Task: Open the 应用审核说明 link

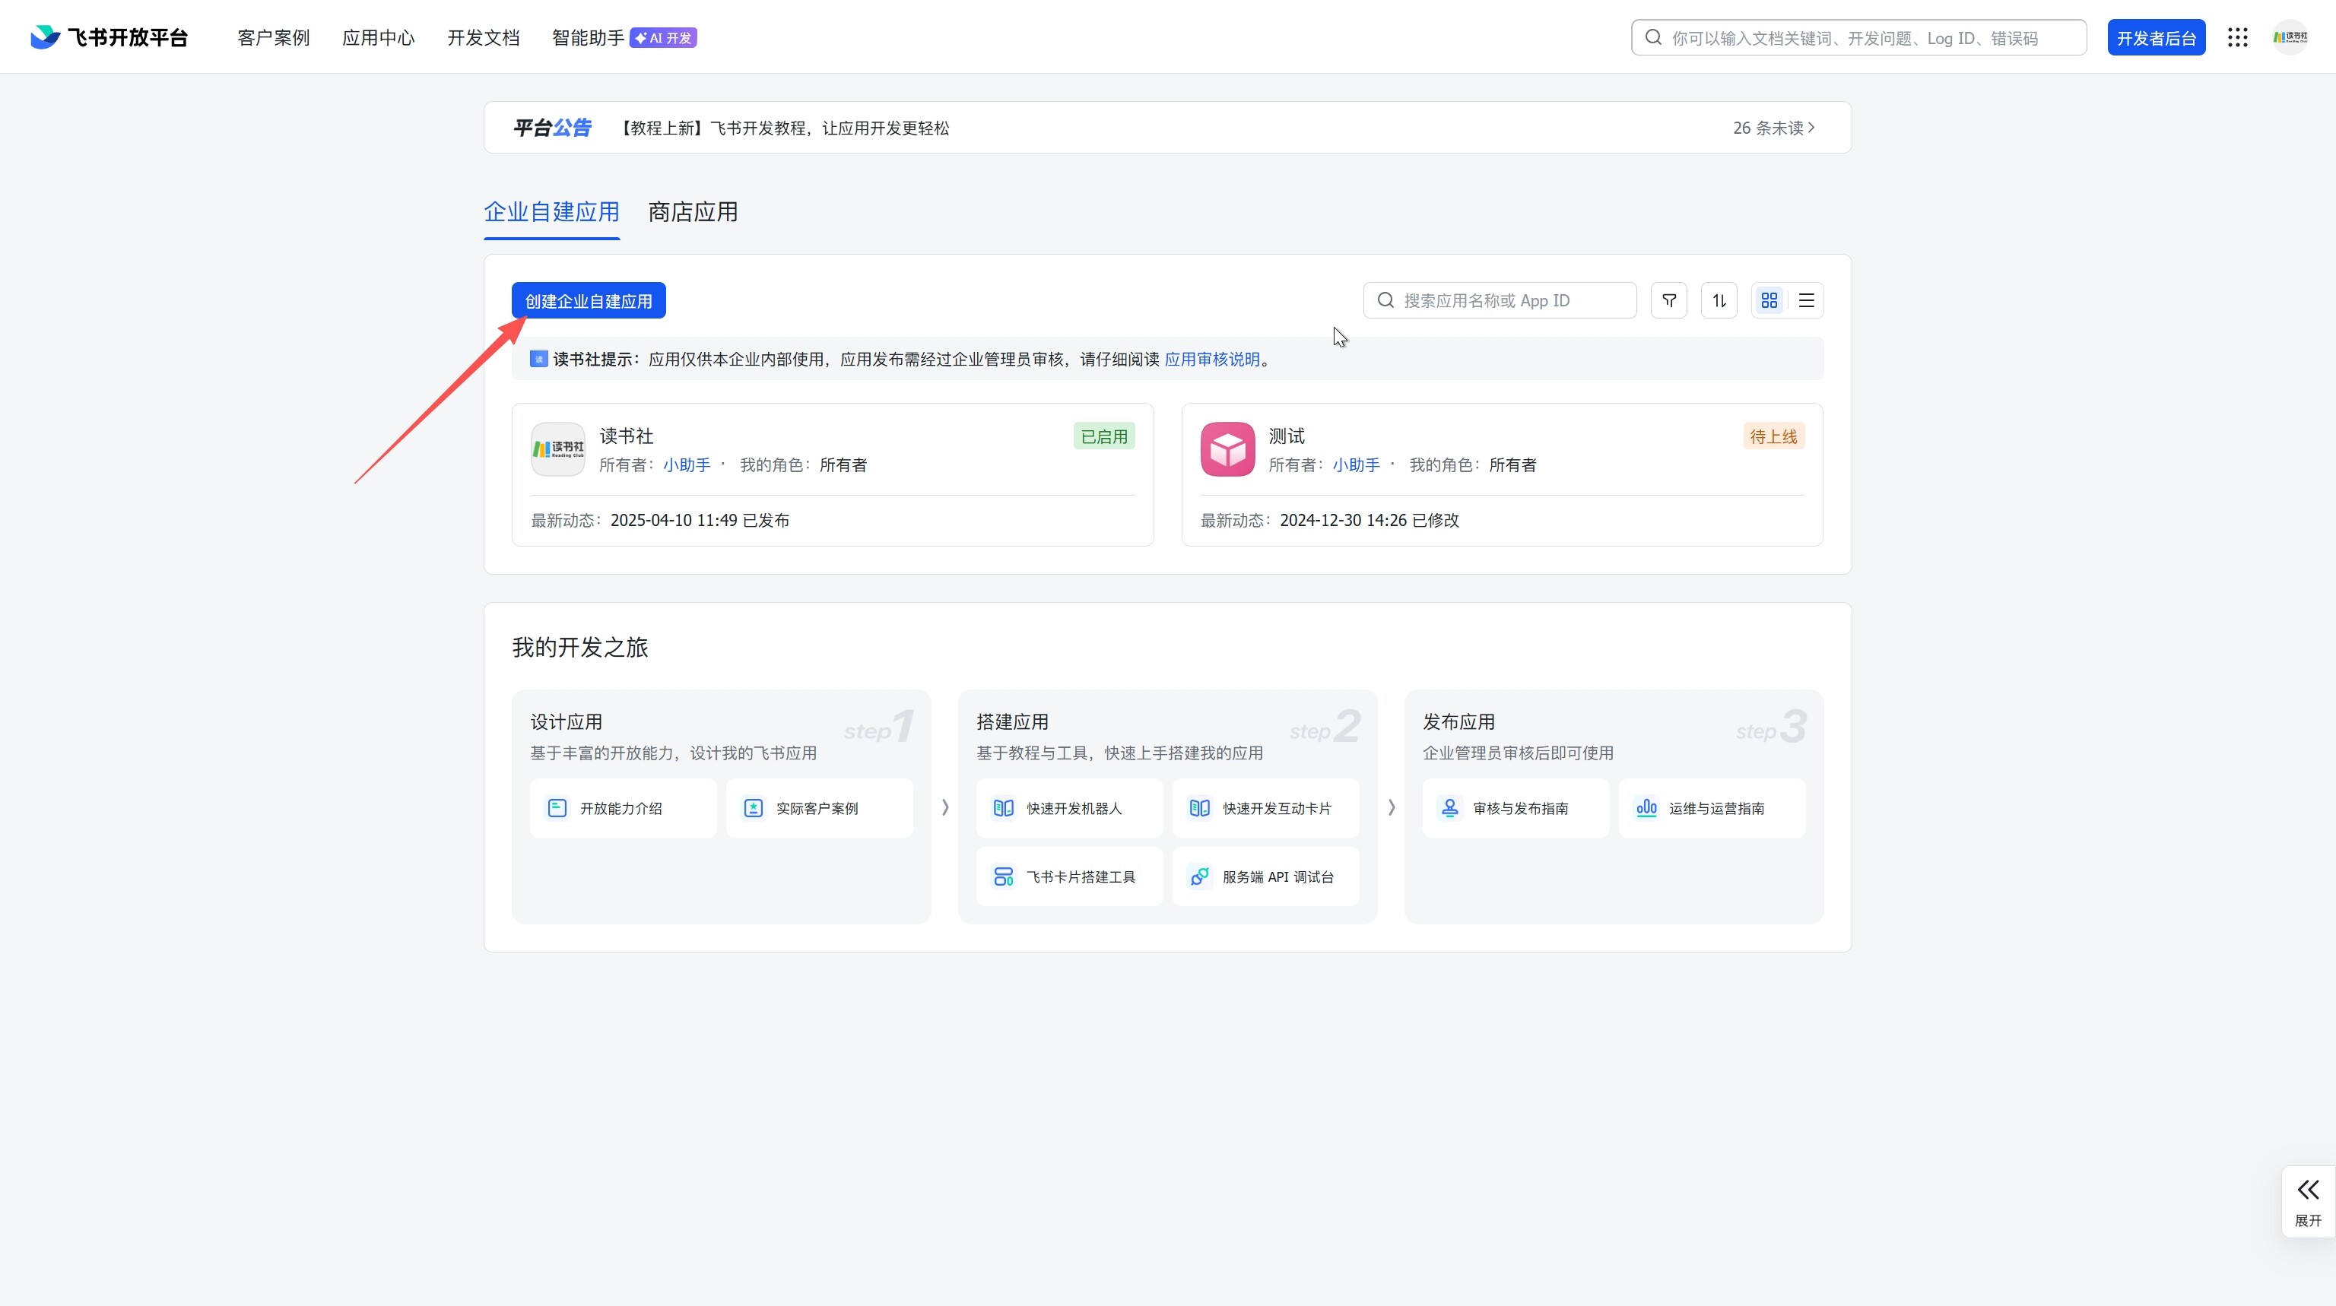Action: pos(1211,360)
